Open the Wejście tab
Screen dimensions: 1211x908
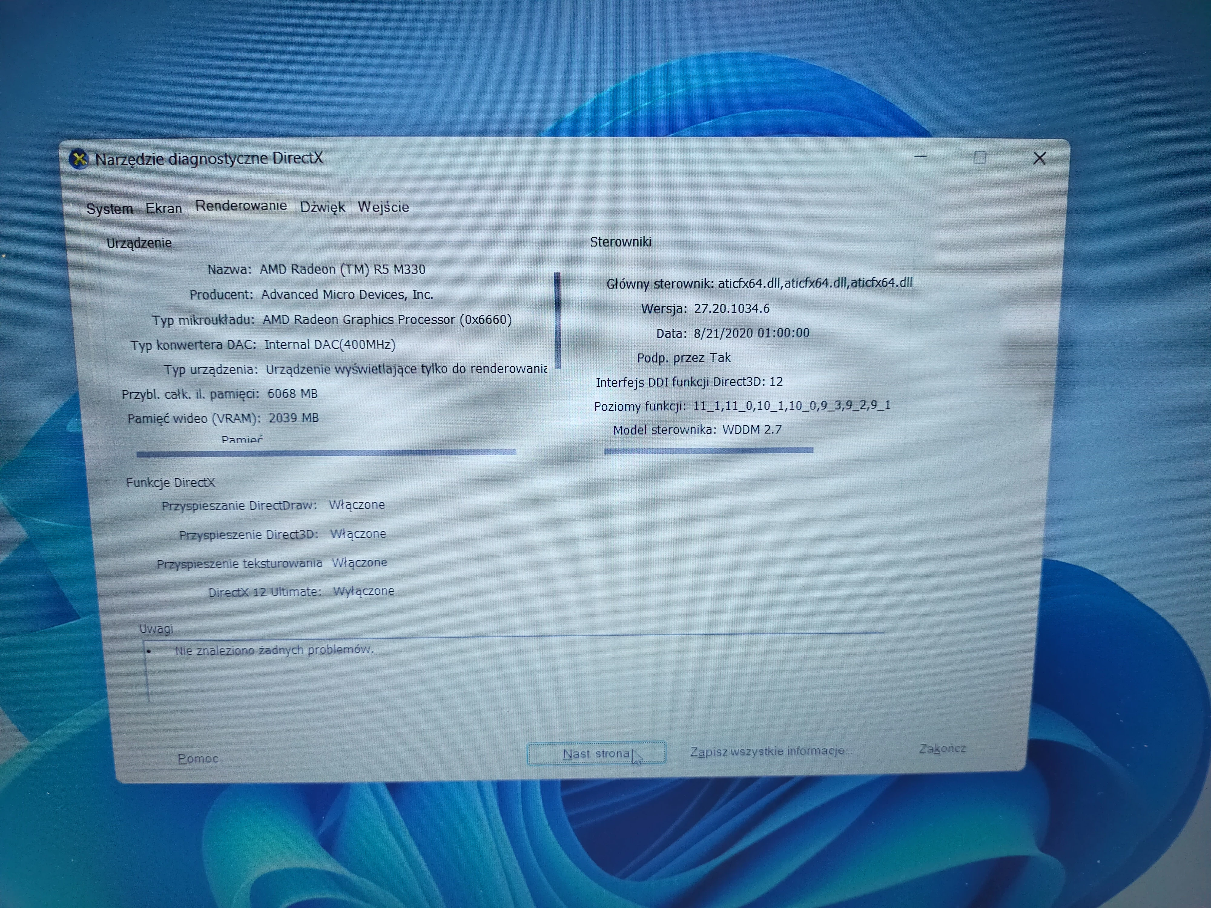pos(383,207)
